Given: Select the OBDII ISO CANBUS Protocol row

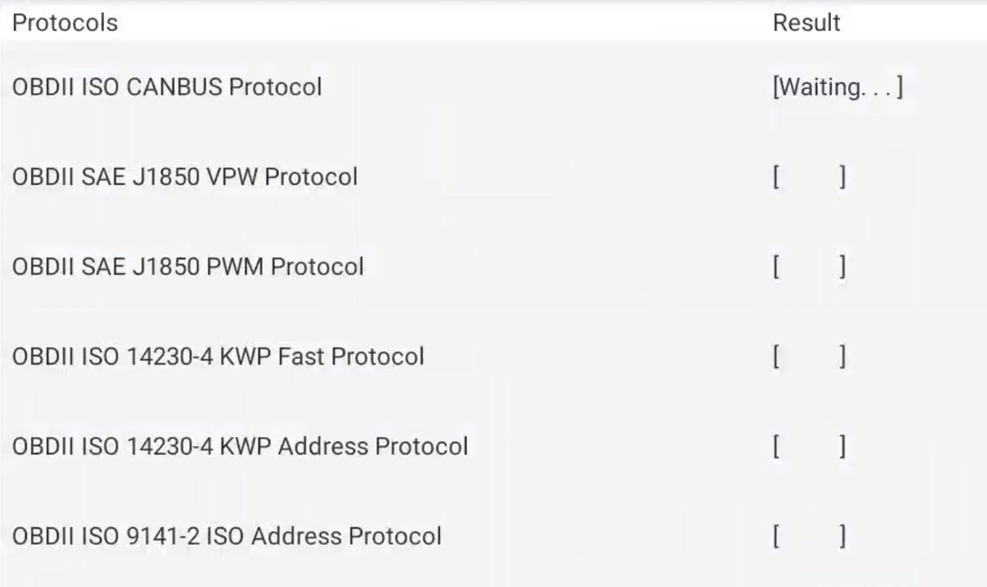Looking at the screenshot, I should [x=167, y=86].
